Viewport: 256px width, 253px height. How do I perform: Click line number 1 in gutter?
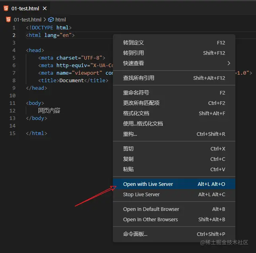14,27
